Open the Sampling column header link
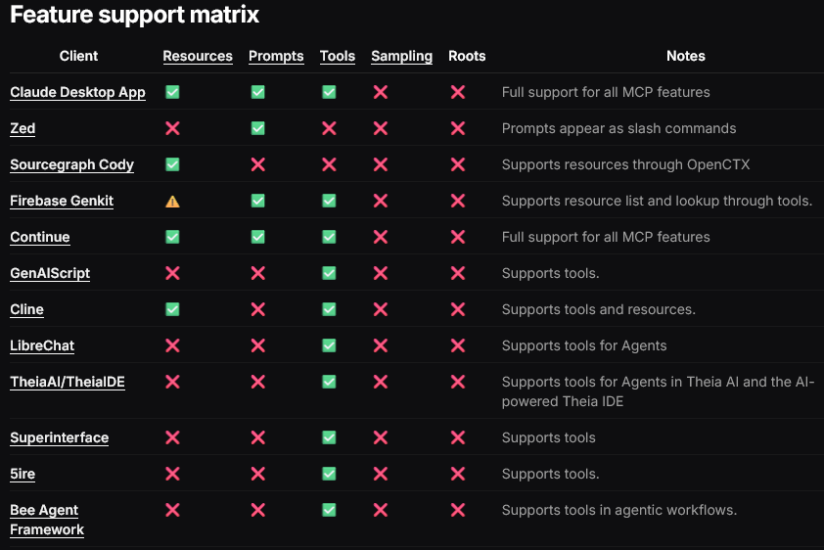824x550 pixels. pos(401,56)
